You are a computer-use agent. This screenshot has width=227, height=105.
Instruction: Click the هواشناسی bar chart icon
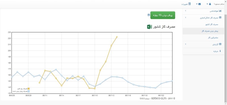[220, 11]
